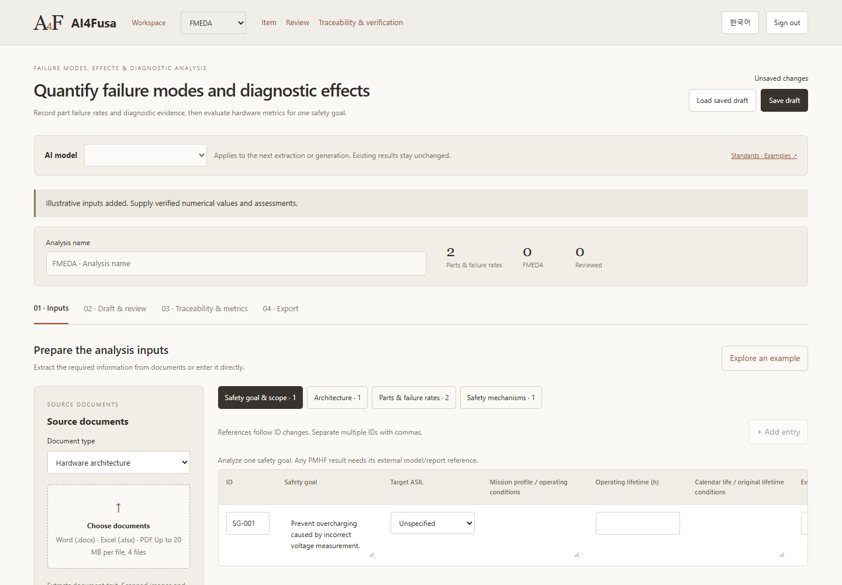842x585 pixels.
Task: Open the FMEDA workspace dropdown
Action: tap(213, 23)
